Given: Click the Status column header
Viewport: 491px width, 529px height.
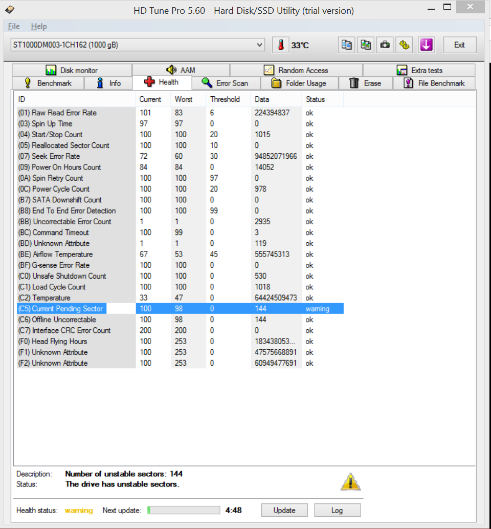Looking at the screenshot, I should point(323,99).
